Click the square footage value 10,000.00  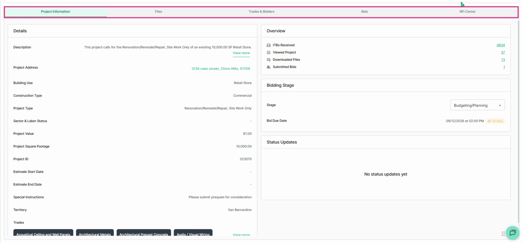coord(244,146)
